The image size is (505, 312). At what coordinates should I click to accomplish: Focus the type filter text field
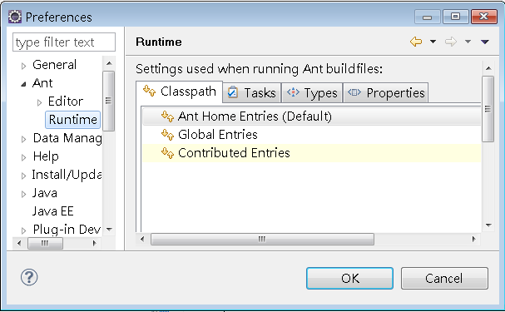[x=64, y=42]
